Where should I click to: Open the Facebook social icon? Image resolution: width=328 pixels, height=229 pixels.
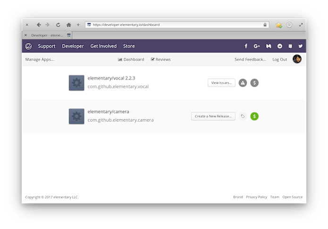pyautogui.click(x=246, y=46)
